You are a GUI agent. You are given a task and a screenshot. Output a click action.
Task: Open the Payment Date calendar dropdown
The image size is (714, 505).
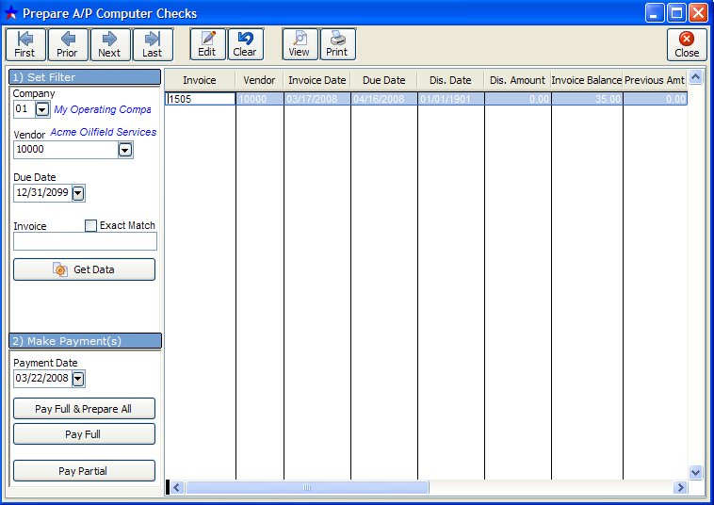78,379
